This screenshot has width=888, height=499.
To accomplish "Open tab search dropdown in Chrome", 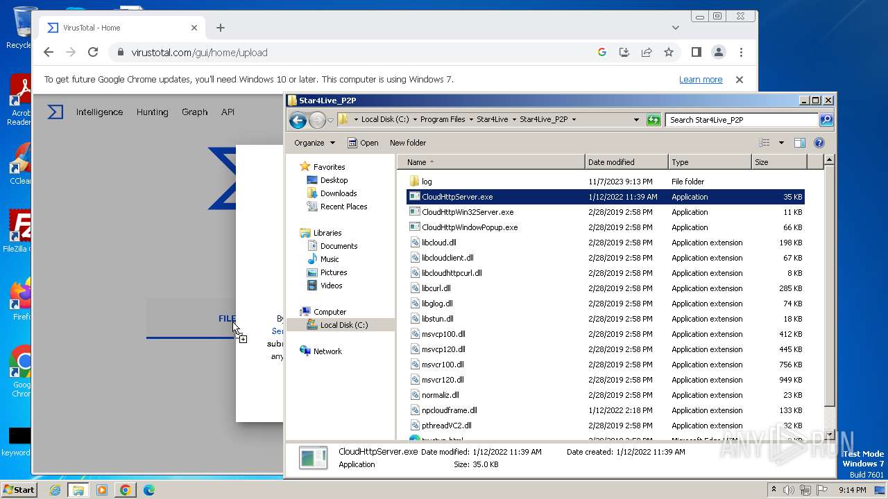I will [x=676, y=28].
